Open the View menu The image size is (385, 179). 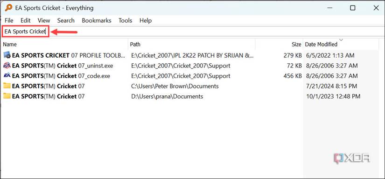pos(44,20)
